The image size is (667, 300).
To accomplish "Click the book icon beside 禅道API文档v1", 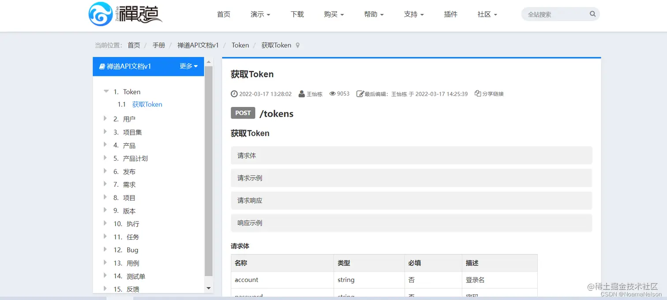I will [x=102, y=66].
